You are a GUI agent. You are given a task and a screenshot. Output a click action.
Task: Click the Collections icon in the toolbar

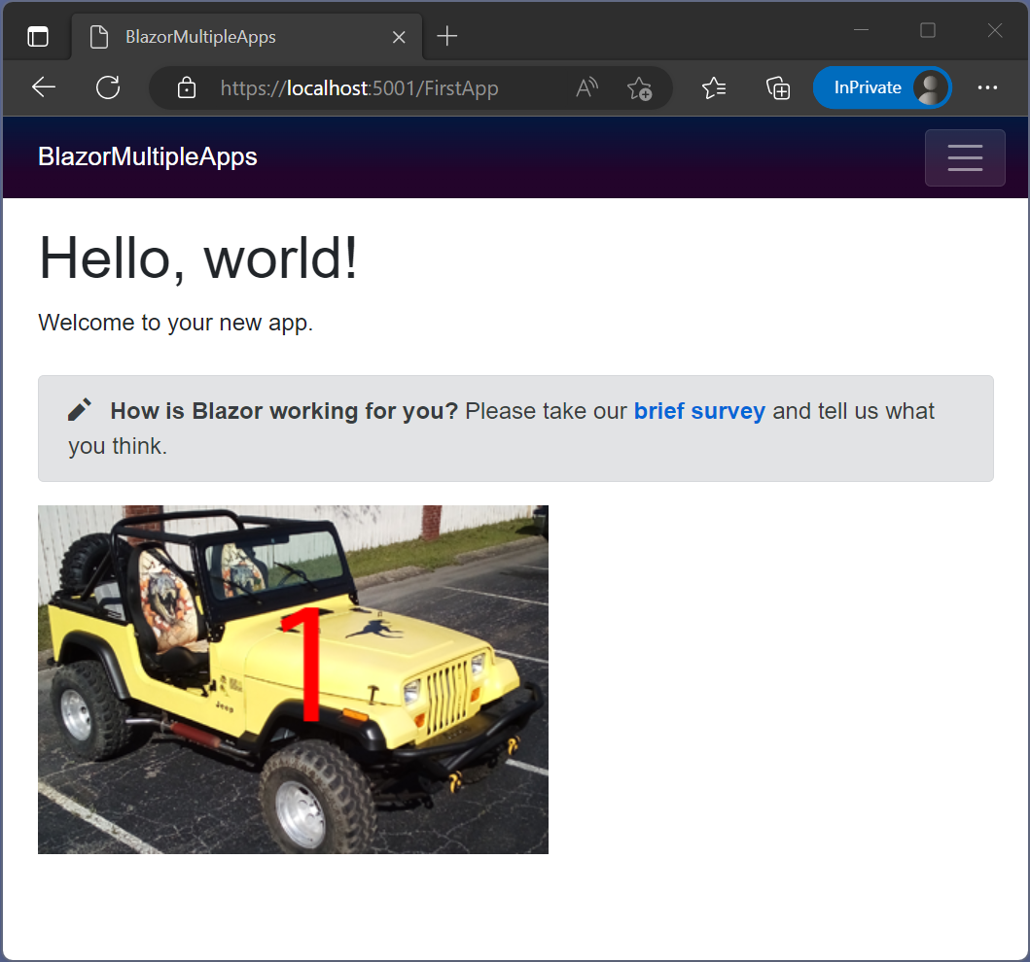(778, 87)
